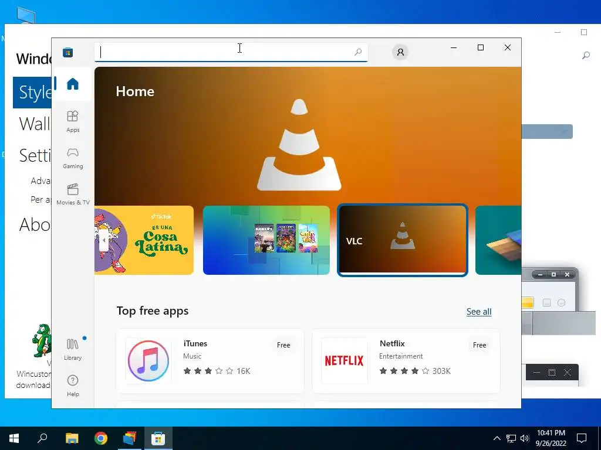Screen dimensions: 601x450
Task: Click the search magnifier in Store search box
Action: point(358,52)
